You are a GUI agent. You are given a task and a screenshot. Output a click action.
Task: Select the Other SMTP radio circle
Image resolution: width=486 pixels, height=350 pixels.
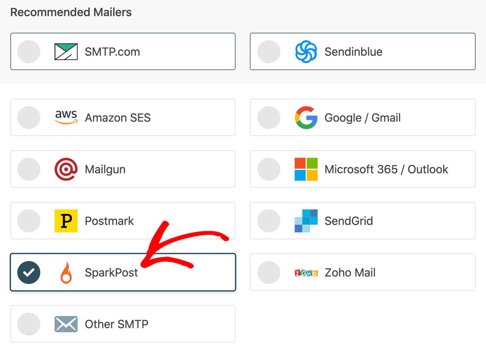click(x=29, y=324)
